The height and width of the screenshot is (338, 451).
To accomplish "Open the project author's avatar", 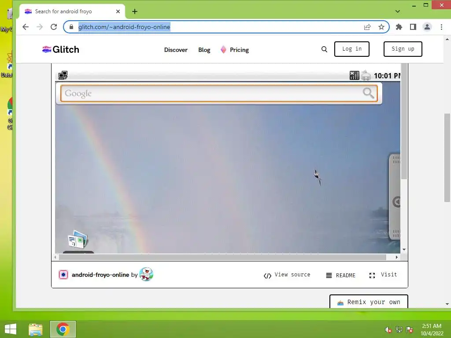I will pos(146,274).
